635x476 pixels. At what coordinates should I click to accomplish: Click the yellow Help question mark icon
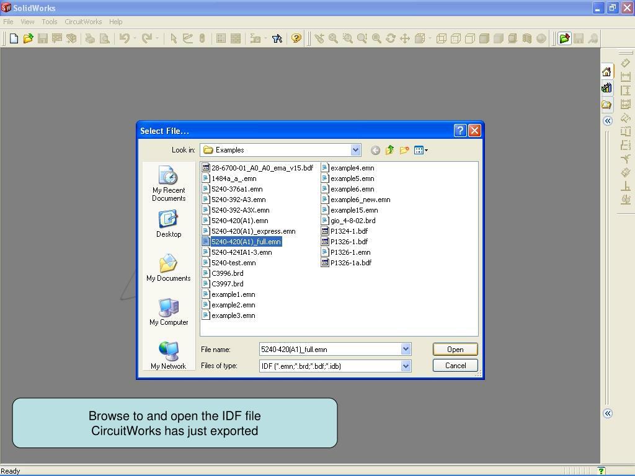296,38
